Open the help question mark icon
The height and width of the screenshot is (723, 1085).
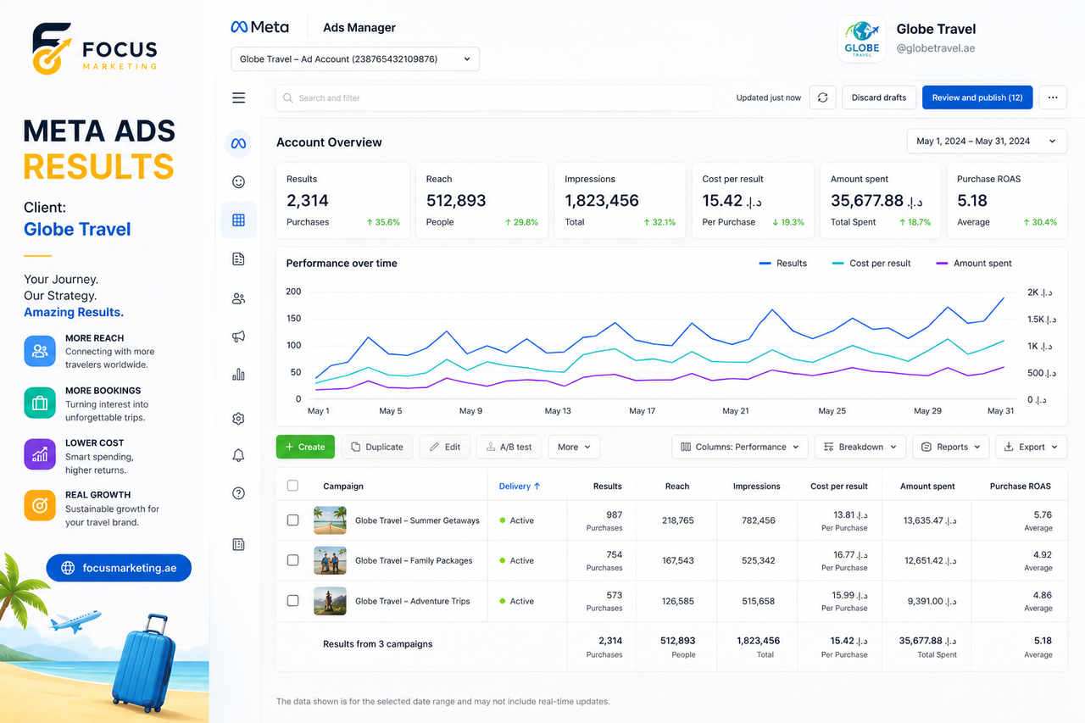coord(238,493)
